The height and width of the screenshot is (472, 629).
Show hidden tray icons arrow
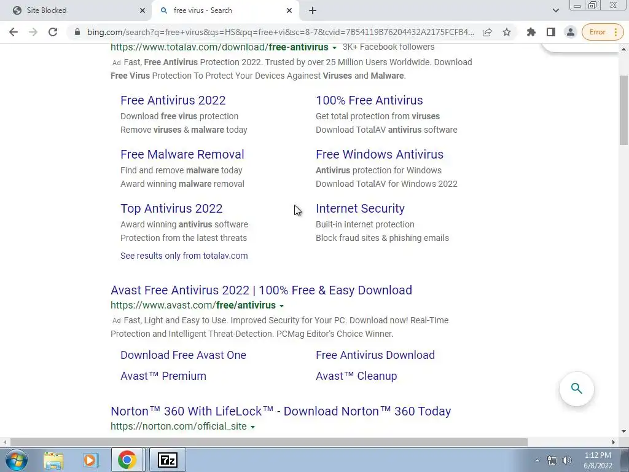click(537, 460)
